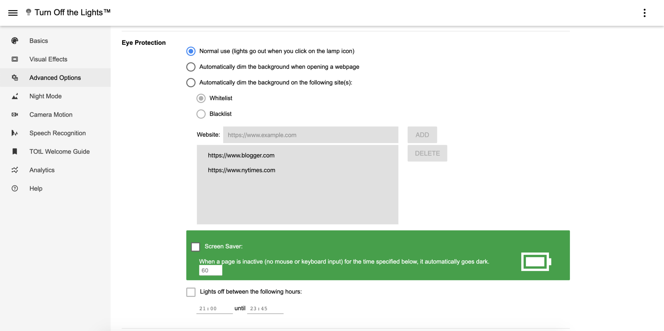
Task: Click the start time field 21:00
Action: (x=215, y=309)
